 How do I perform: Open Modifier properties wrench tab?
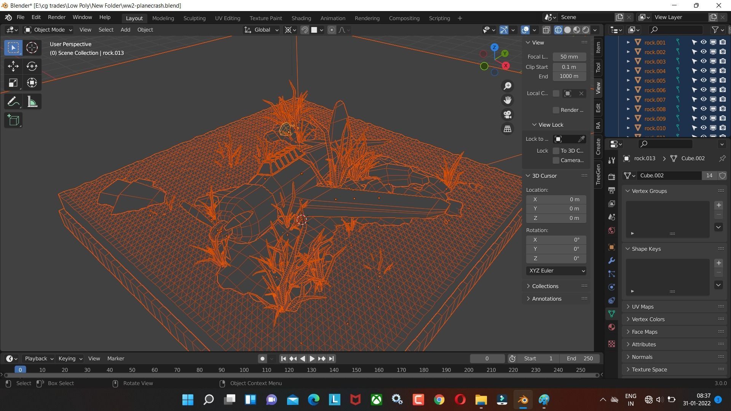pyautogui.click(x=611, y=261)
